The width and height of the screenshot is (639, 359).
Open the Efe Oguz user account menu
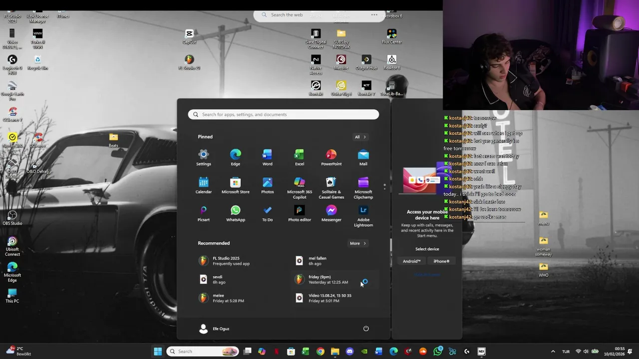(x=215, y=329)
